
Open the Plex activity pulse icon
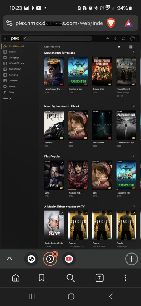(107, 39)
